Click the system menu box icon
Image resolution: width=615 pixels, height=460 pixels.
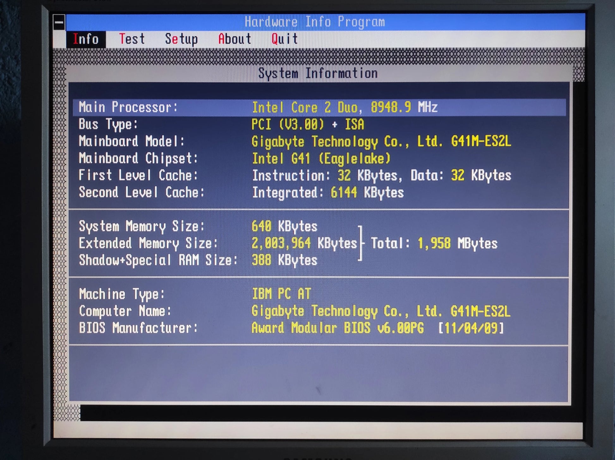pos(59,22)
